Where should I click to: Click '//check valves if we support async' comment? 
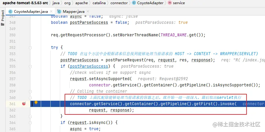[110, 72]
